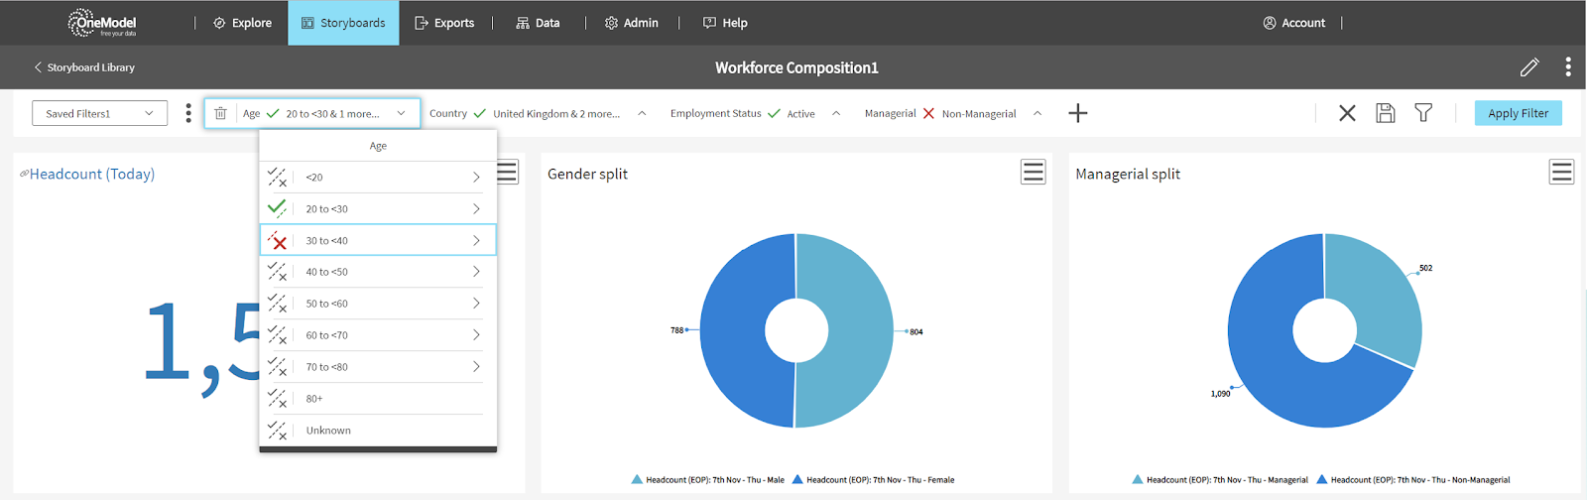Toggle include/exclude for <20 age group

pos(277,178)
